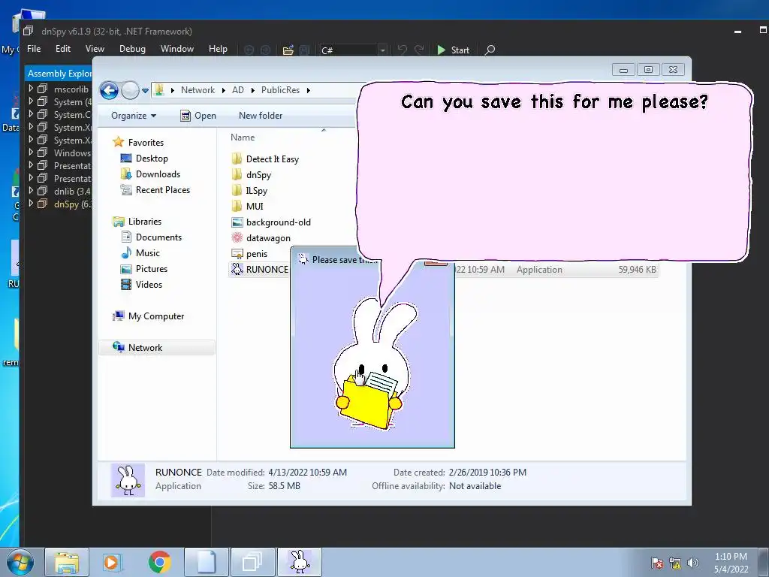The width and height of the screenshot is (769, 577).
Task: Click the New folder button
Action: (x=261, y=116)
